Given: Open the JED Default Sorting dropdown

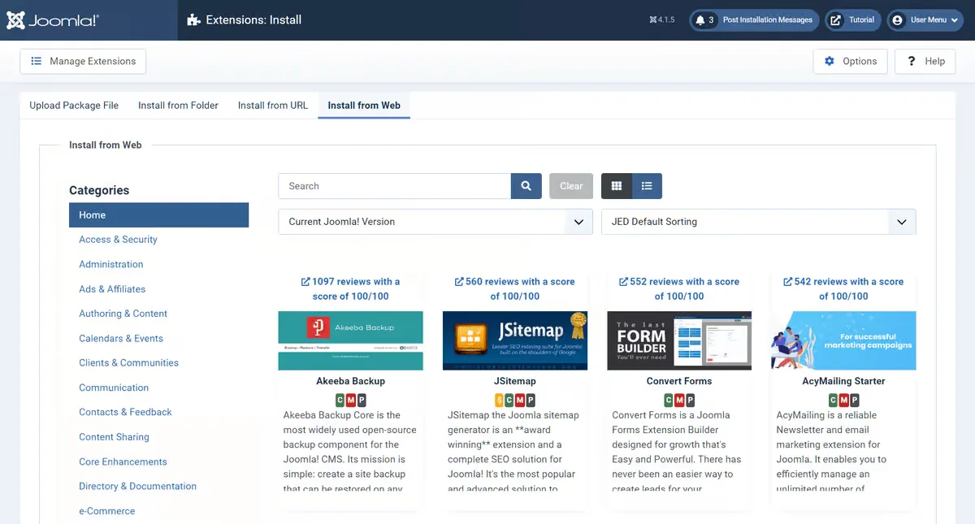Looking at the screenshot, I should pyautogui.click(x=758, y=222).
